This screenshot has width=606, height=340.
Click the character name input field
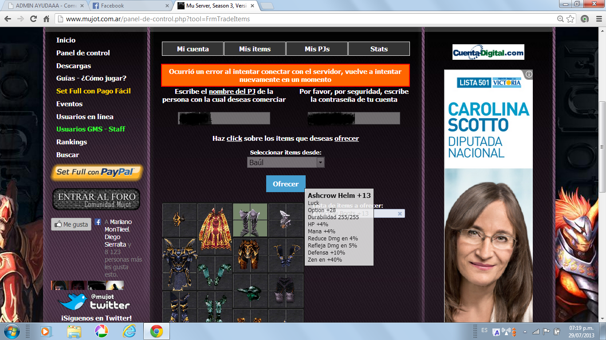pos(224,118)
